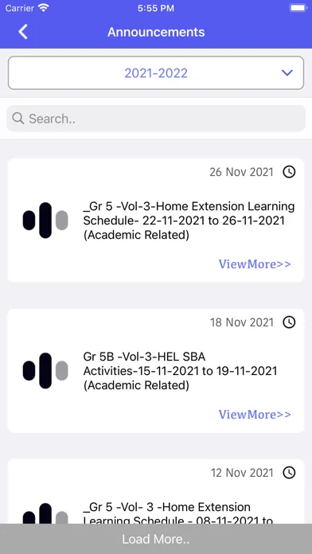
Task: Open the logo thumbnail of 18 Nov announcement
Action: pyautogui.click(x=45, y=371)
